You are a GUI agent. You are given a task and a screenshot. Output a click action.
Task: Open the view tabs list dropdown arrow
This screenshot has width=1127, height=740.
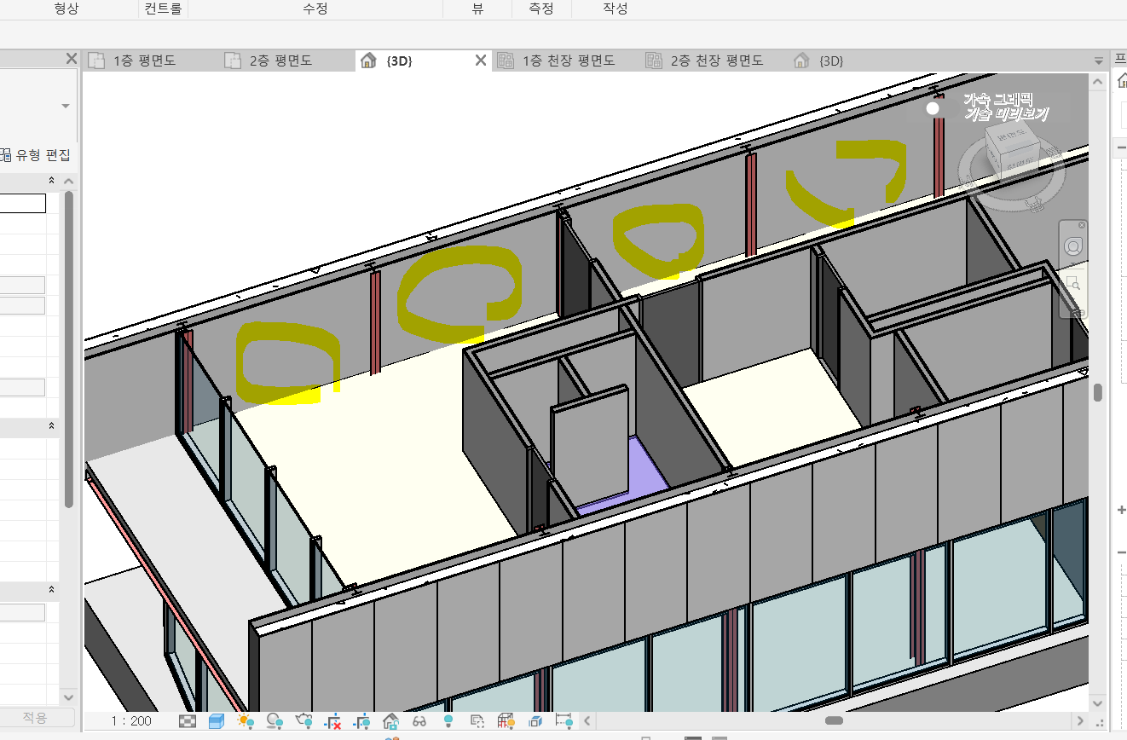[x=1099, y=61]
